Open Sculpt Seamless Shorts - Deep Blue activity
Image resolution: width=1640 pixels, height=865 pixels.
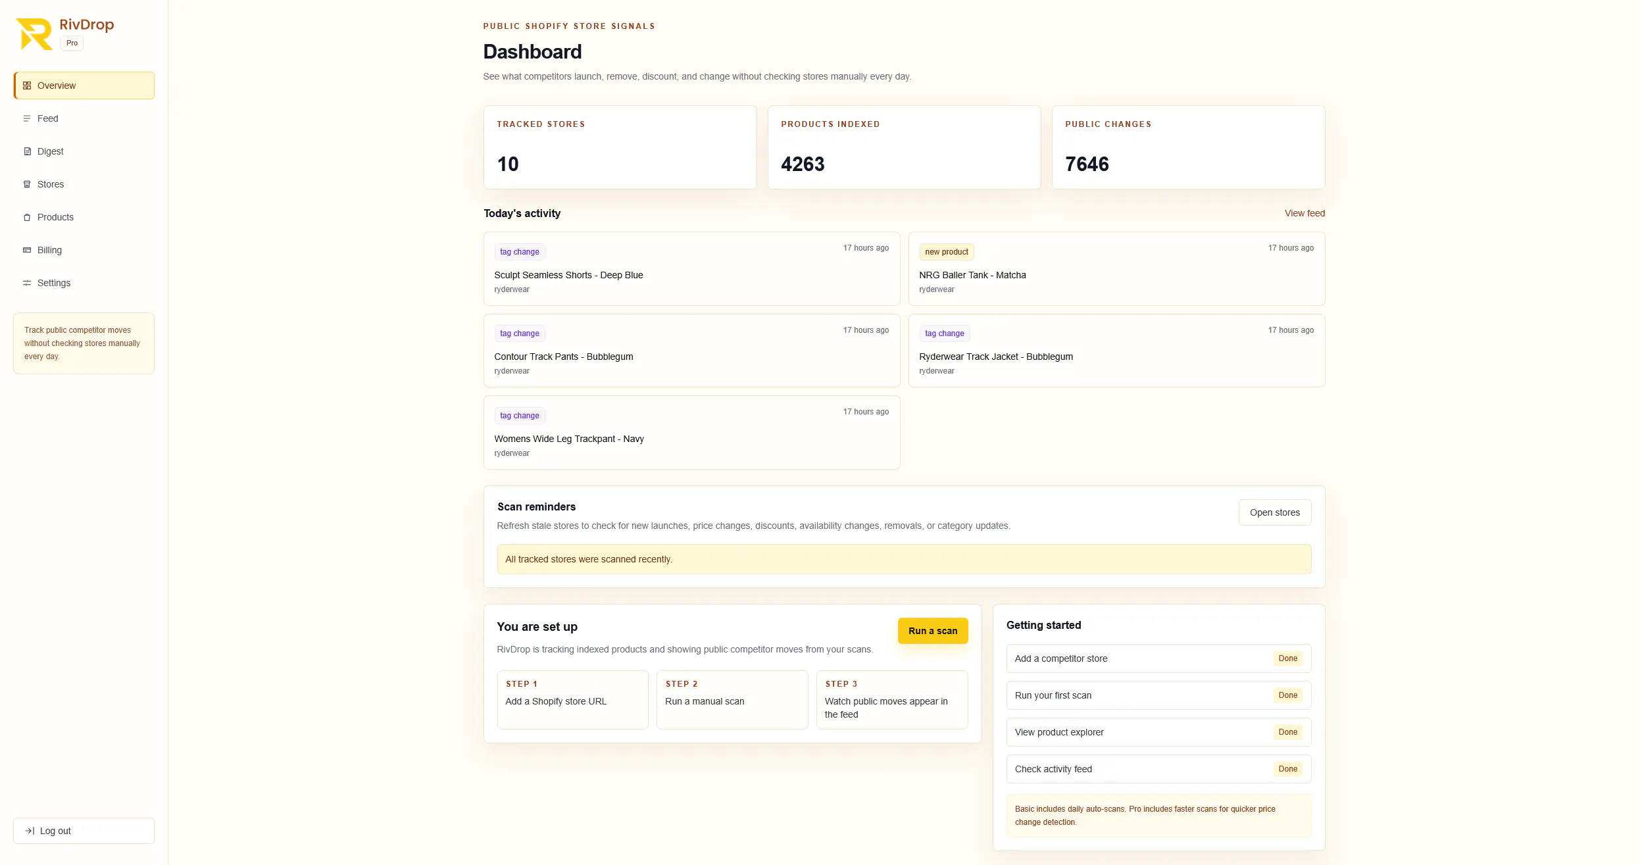691,268
